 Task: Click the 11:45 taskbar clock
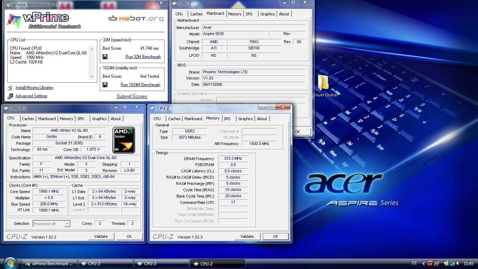(468, 264)
